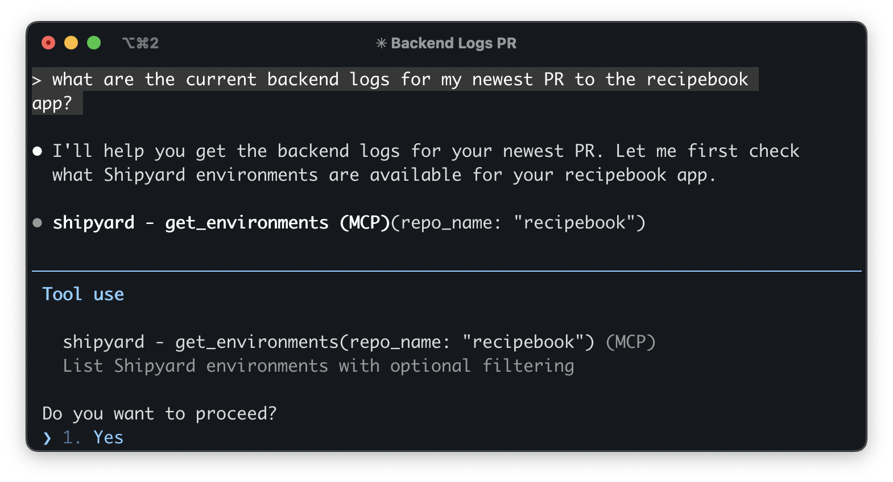
Task: Select the 'Yes' option to proceed
Action: coord(108,437)
